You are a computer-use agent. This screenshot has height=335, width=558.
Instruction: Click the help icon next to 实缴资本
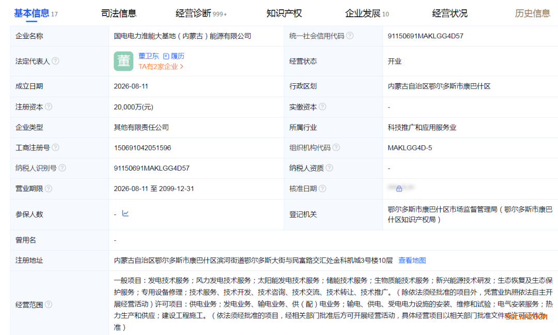[x=322, y=106]
